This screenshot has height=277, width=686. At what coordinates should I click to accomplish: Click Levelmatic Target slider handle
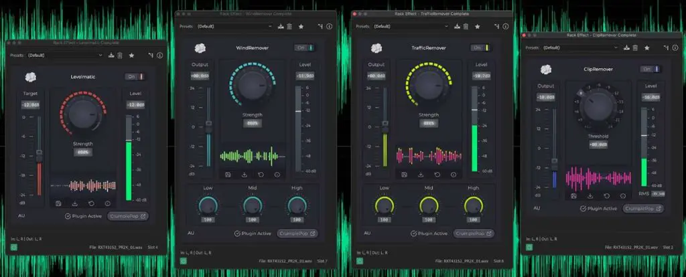point(39,155)
